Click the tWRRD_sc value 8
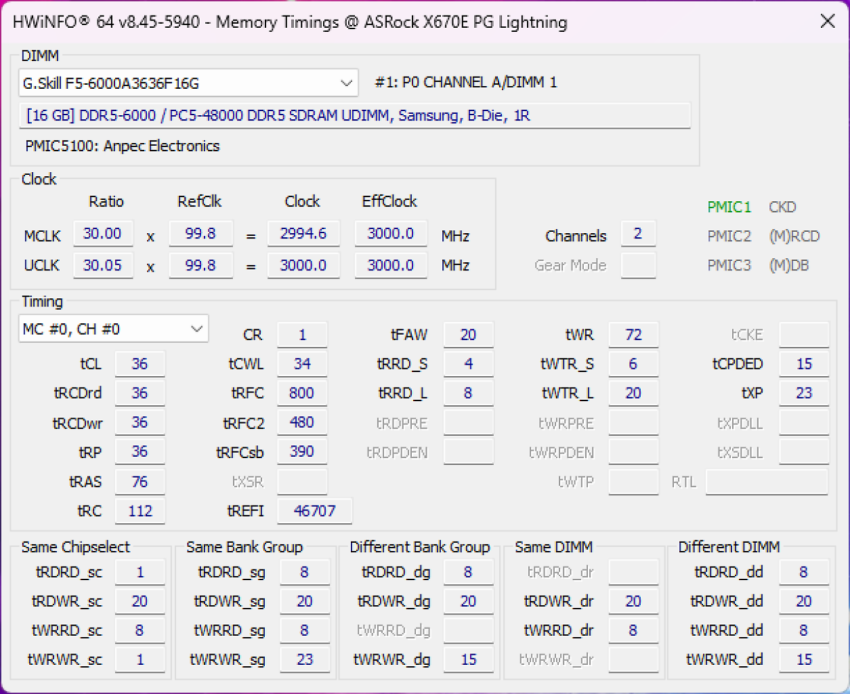This screenshot has width=850, height=694. [140, 630]
